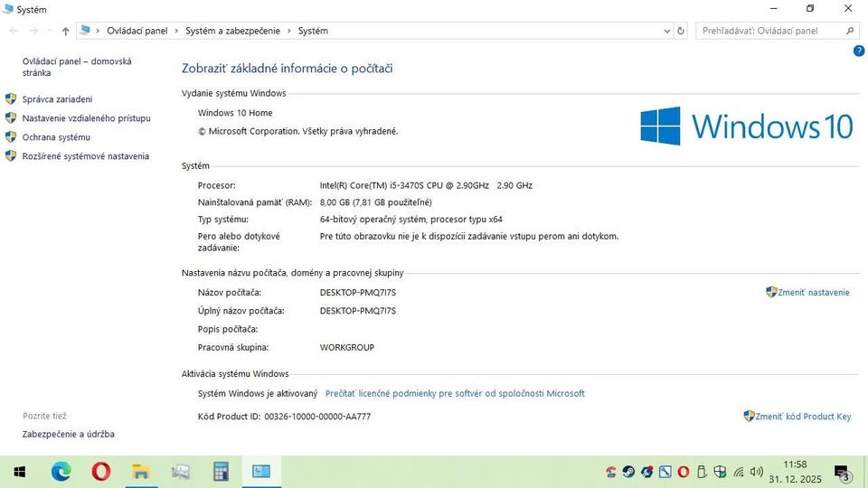Refresh the Control Panel view

pyautogui.click(x=681, y=31)
